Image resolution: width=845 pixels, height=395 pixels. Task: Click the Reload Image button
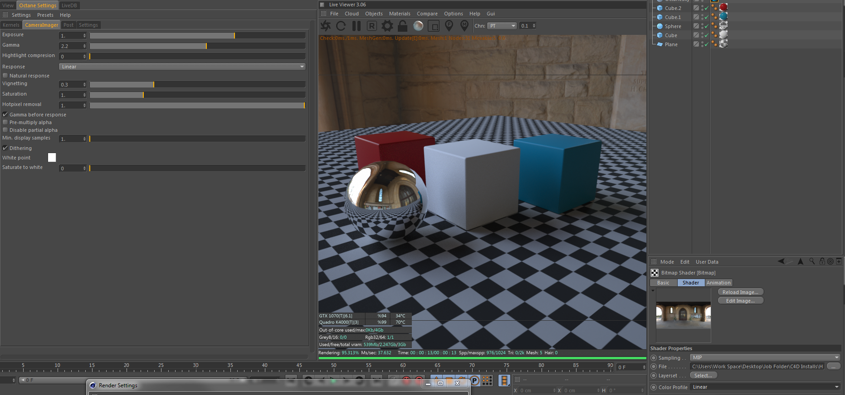741,292
